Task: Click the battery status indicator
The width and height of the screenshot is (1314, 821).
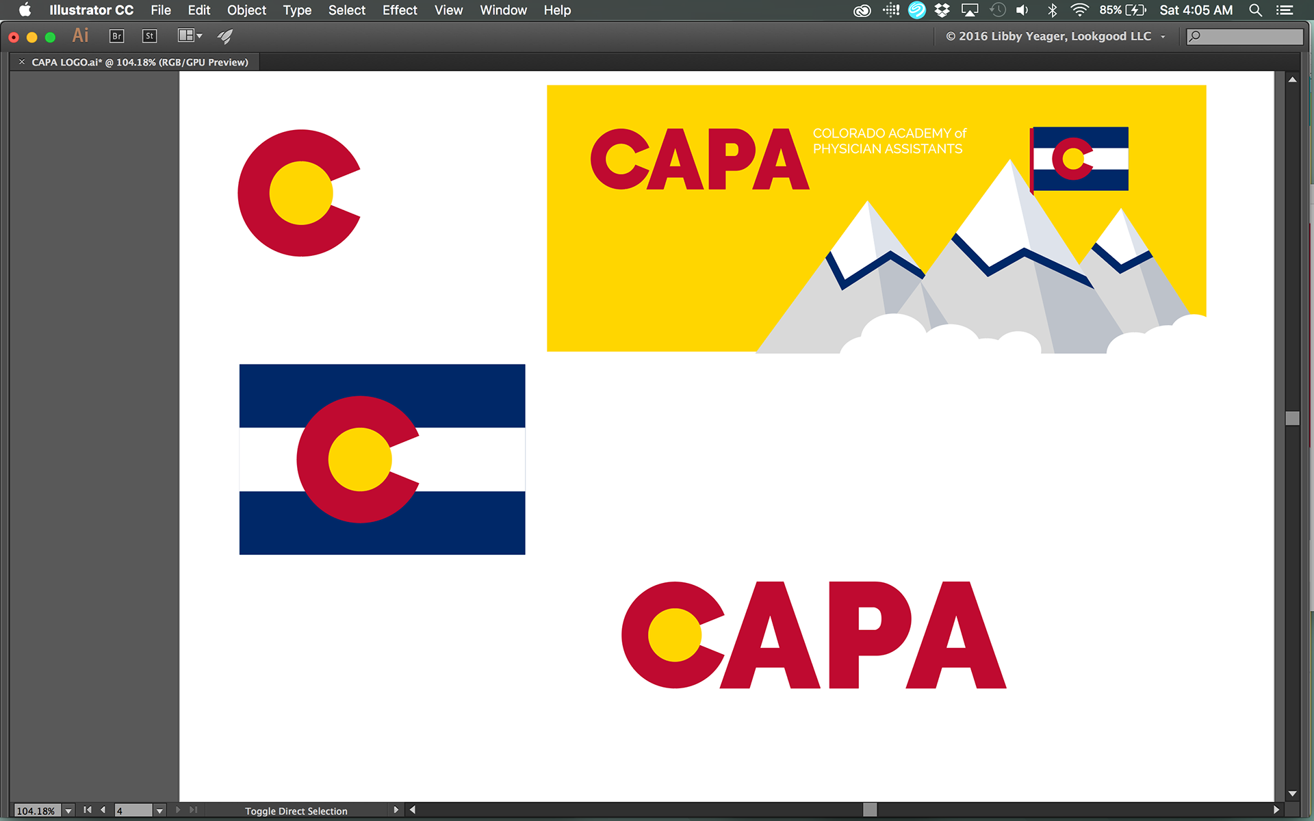Action: pos(1122,10)
